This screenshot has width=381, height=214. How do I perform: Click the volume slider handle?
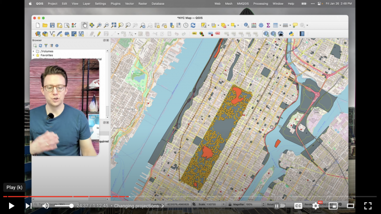pyautogui.click(x=71, y=206)
